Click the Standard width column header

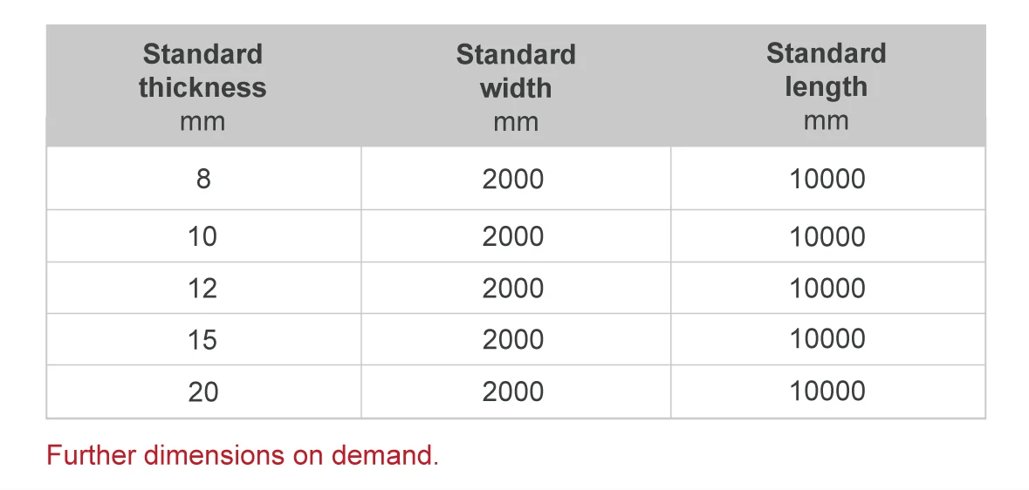pyautogui.click(x=515, y=71)
